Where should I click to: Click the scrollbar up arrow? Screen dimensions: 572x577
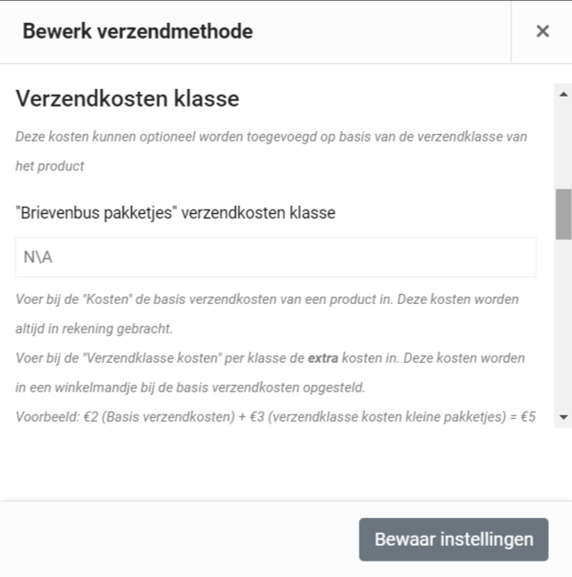563,95
